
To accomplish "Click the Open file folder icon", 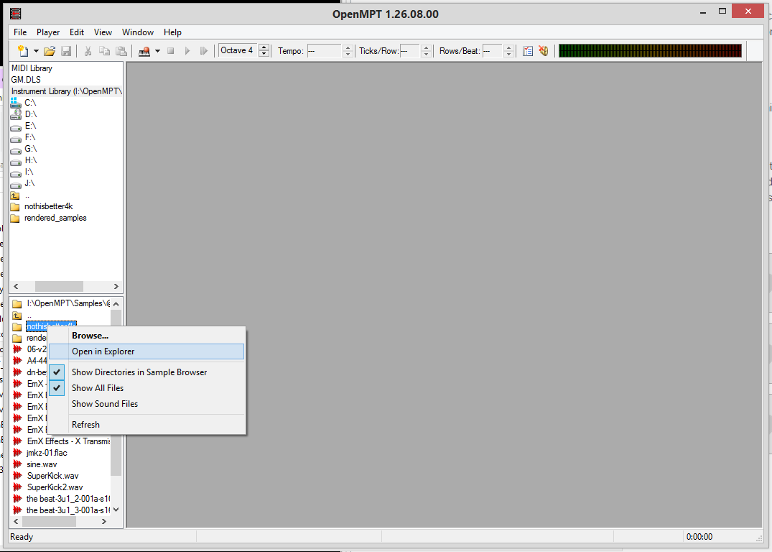I will pyautogui.click(x=50, y=51).
